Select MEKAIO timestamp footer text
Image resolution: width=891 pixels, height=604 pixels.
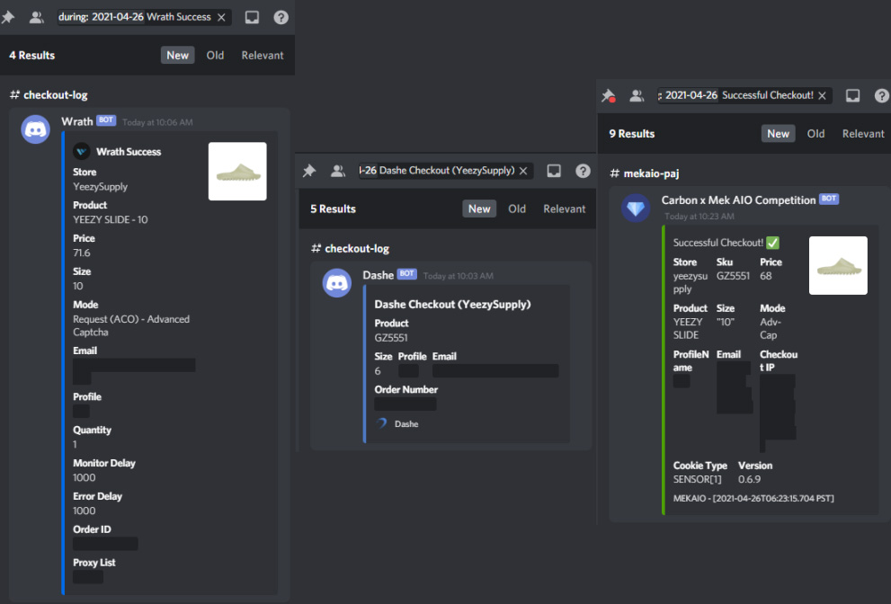point(753,498)
